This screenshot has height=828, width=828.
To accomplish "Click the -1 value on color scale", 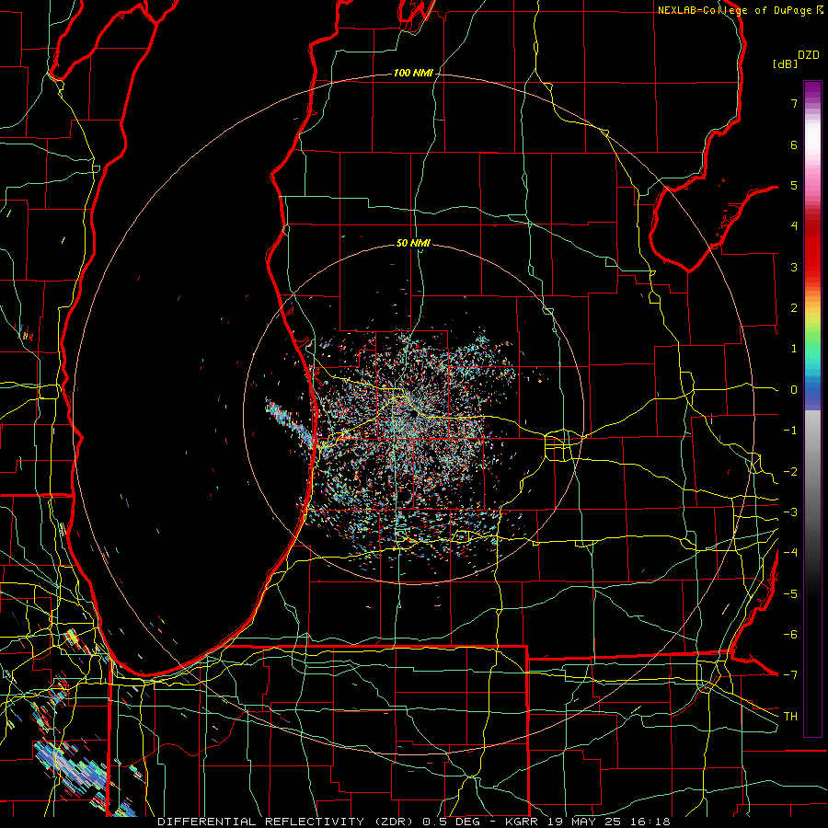I will coord(790,431).
